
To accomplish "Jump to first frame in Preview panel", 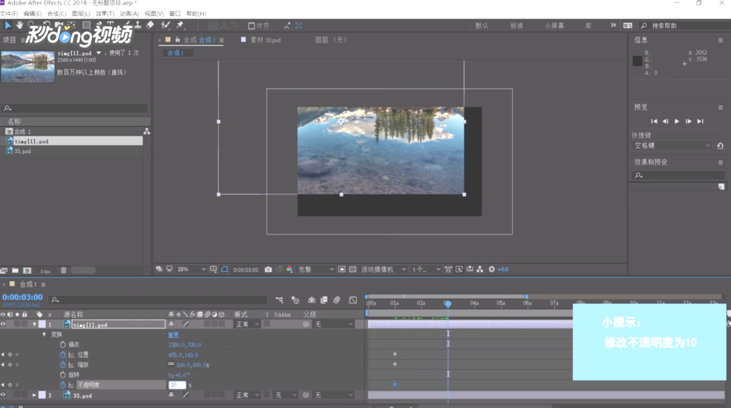I will coord(654,121).
